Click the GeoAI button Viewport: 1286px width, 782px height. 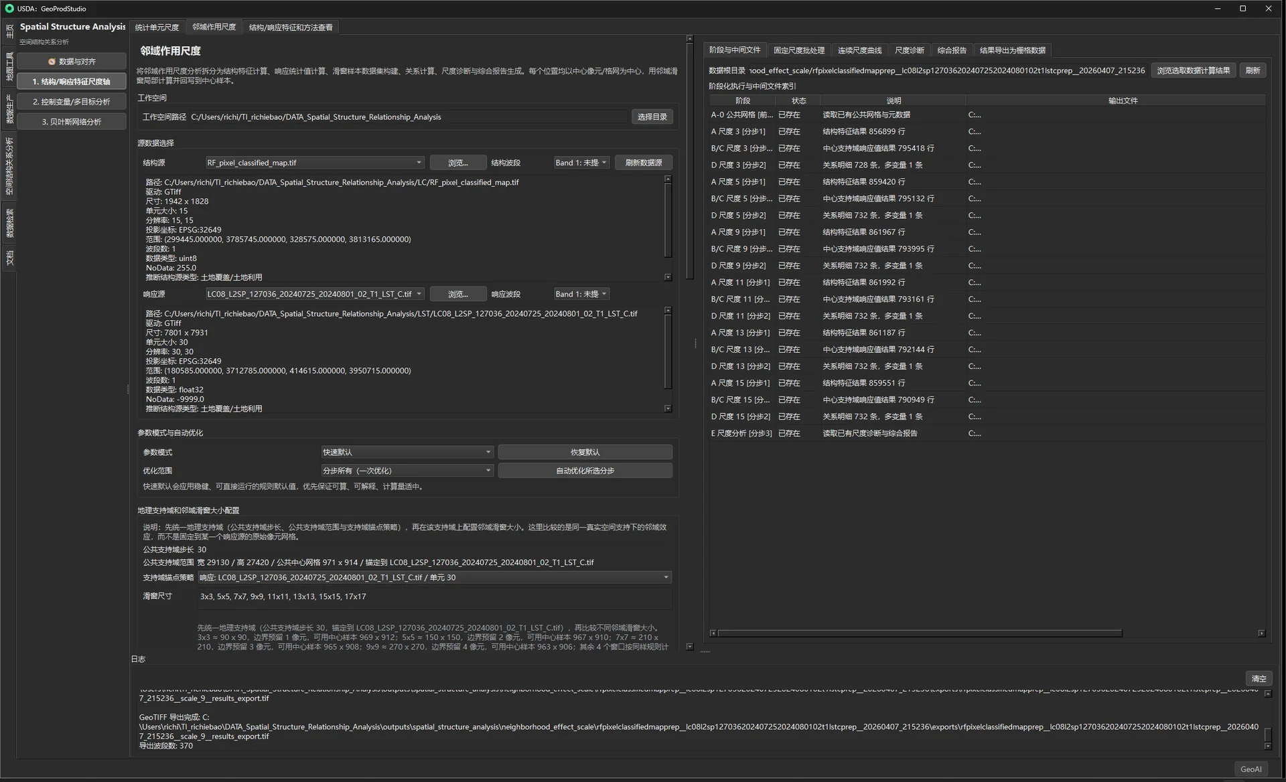pyautogui.click(x=1251, y=769)
